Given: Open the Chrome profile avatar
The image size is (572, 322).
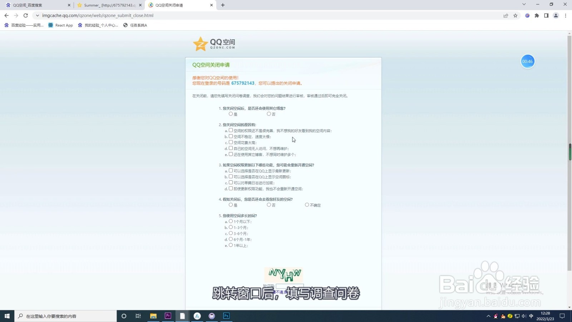Looking at the screenshot, I should 556,15.
